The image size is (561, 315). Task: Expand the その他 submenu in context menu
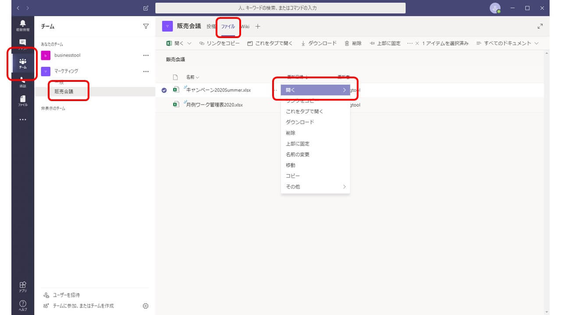tap(315, 186)
